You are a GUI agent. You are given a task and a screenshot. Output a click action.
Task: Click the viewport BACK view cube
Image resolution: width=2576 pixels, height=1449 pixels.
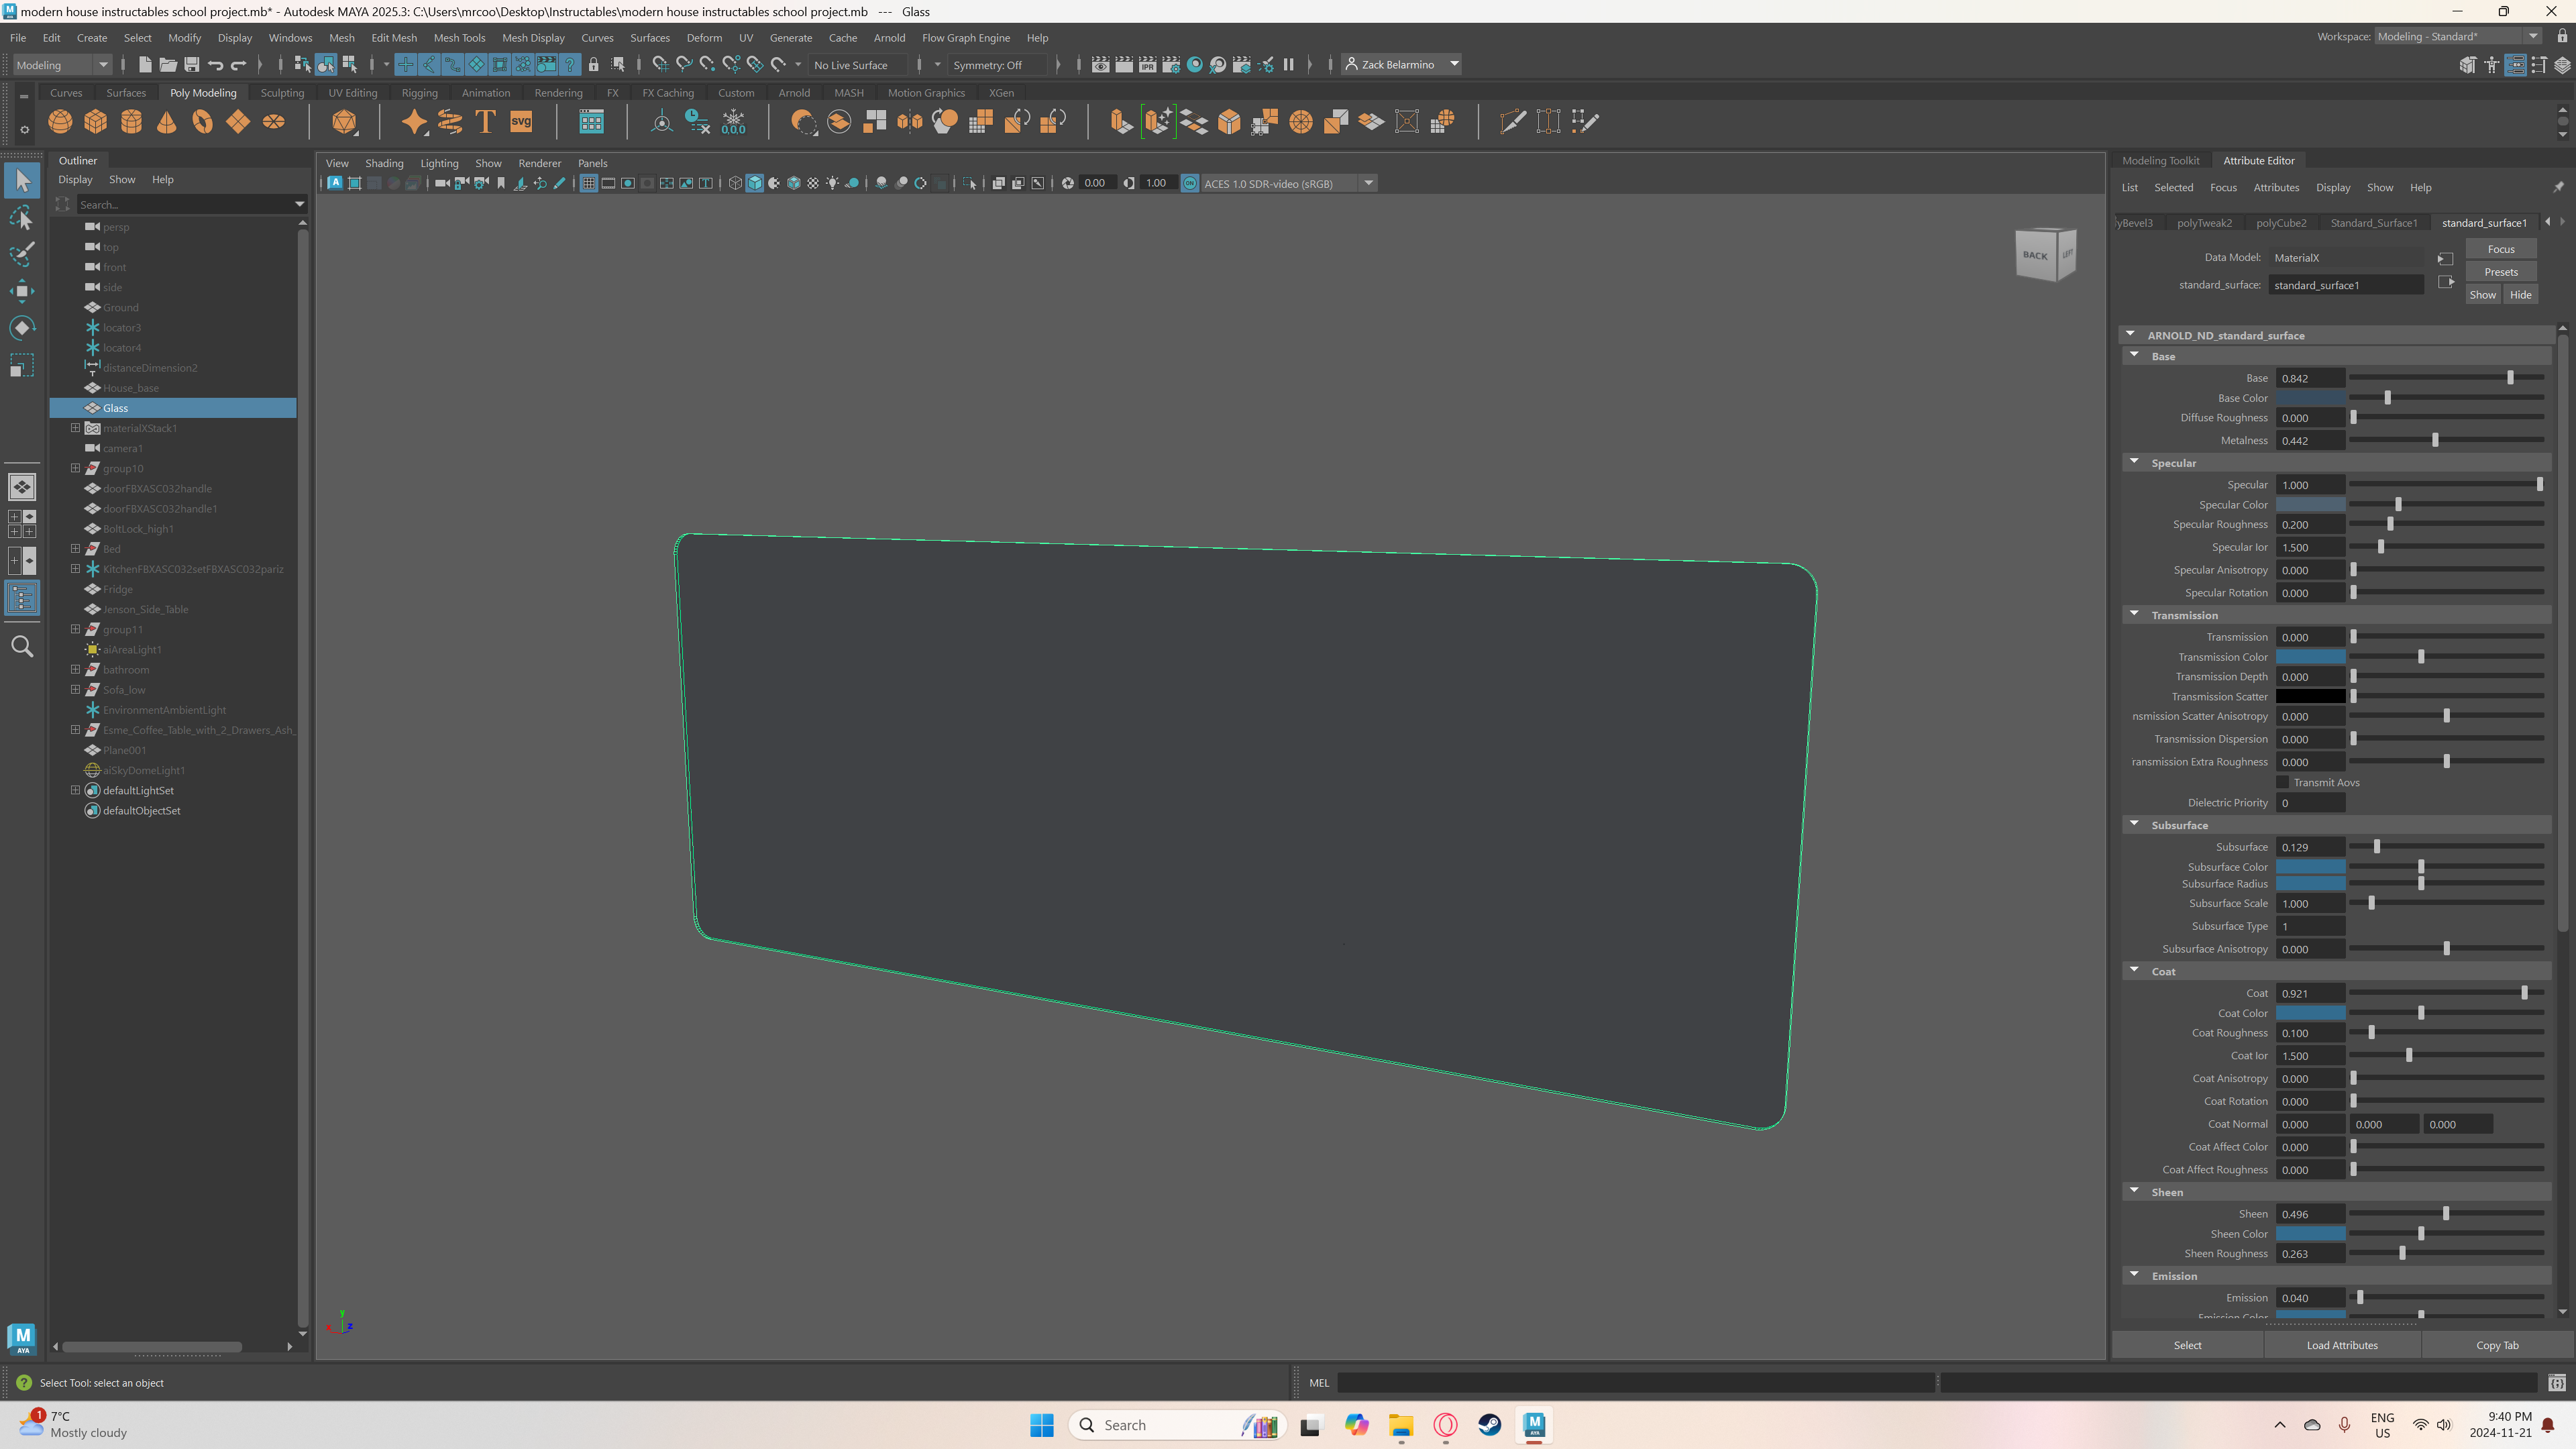point(2034,255)
